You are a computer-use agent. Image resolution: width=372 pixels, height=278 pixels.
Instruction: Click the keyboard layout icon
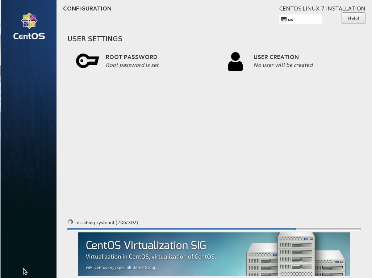(x=284, y=19)
